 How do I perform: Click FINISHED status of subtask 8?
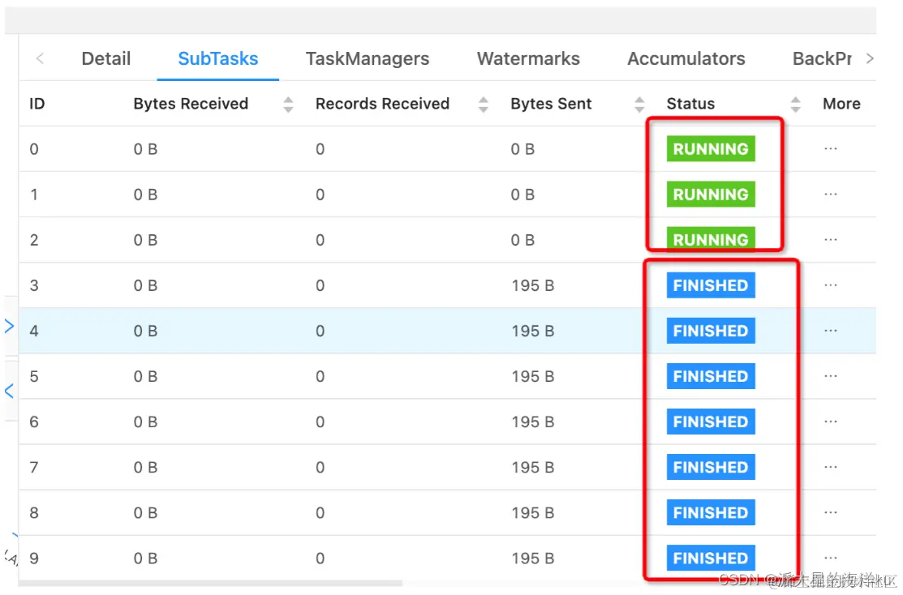[711, 512]
